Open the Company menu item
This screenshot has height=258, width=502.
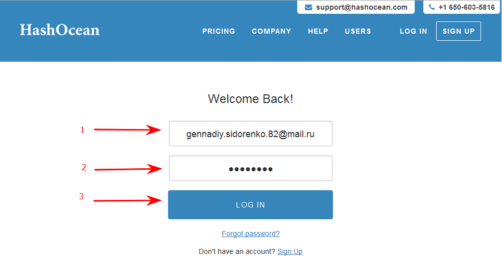click(272, 31)
